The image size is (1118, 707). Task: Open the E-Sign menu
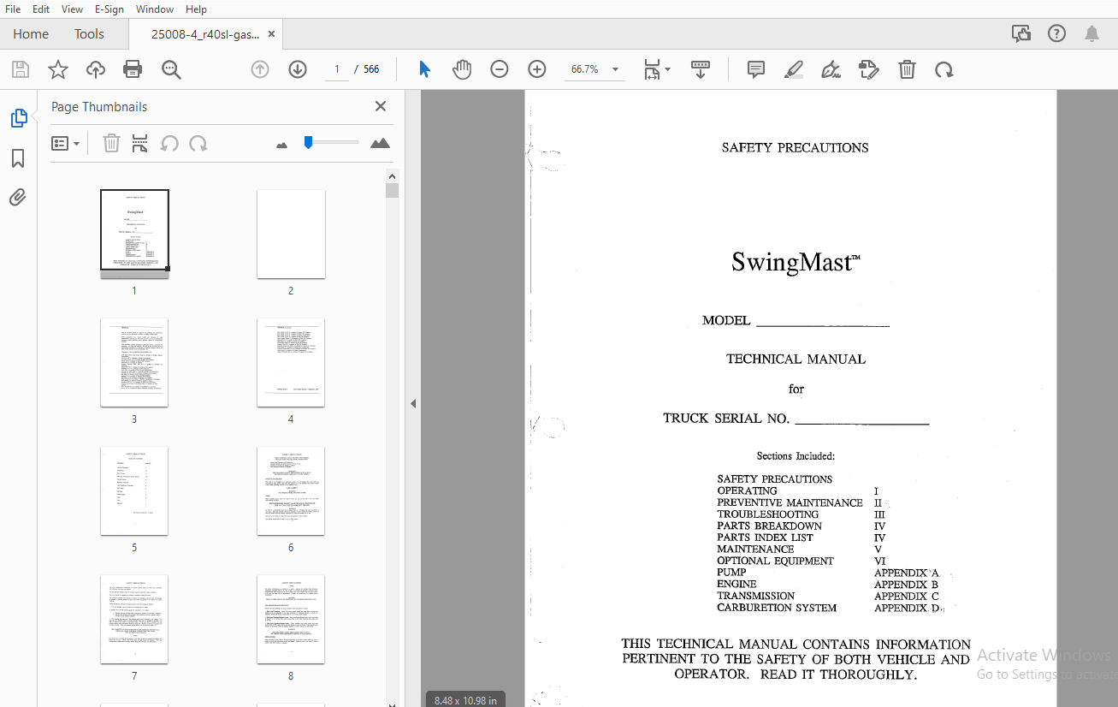(x=109, y=9)
